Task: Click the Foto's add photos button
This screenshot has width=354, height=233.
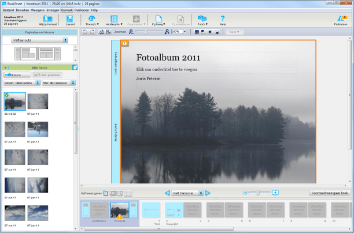Action: point(17,75)
